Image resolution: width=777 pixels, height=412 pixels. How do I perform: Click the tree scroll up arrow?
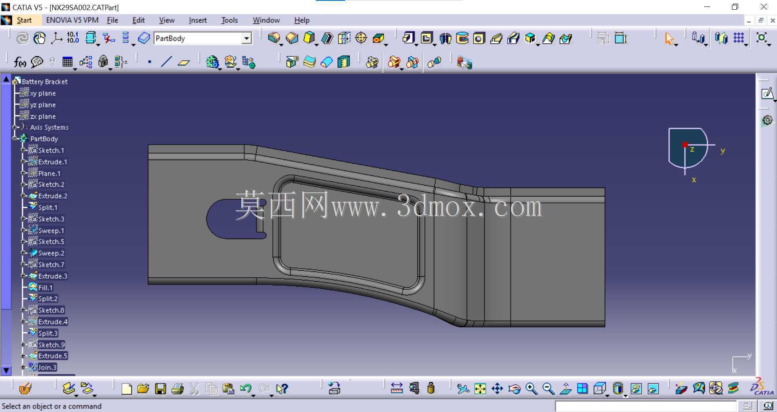pyautogui.click(x=6, y=79)
